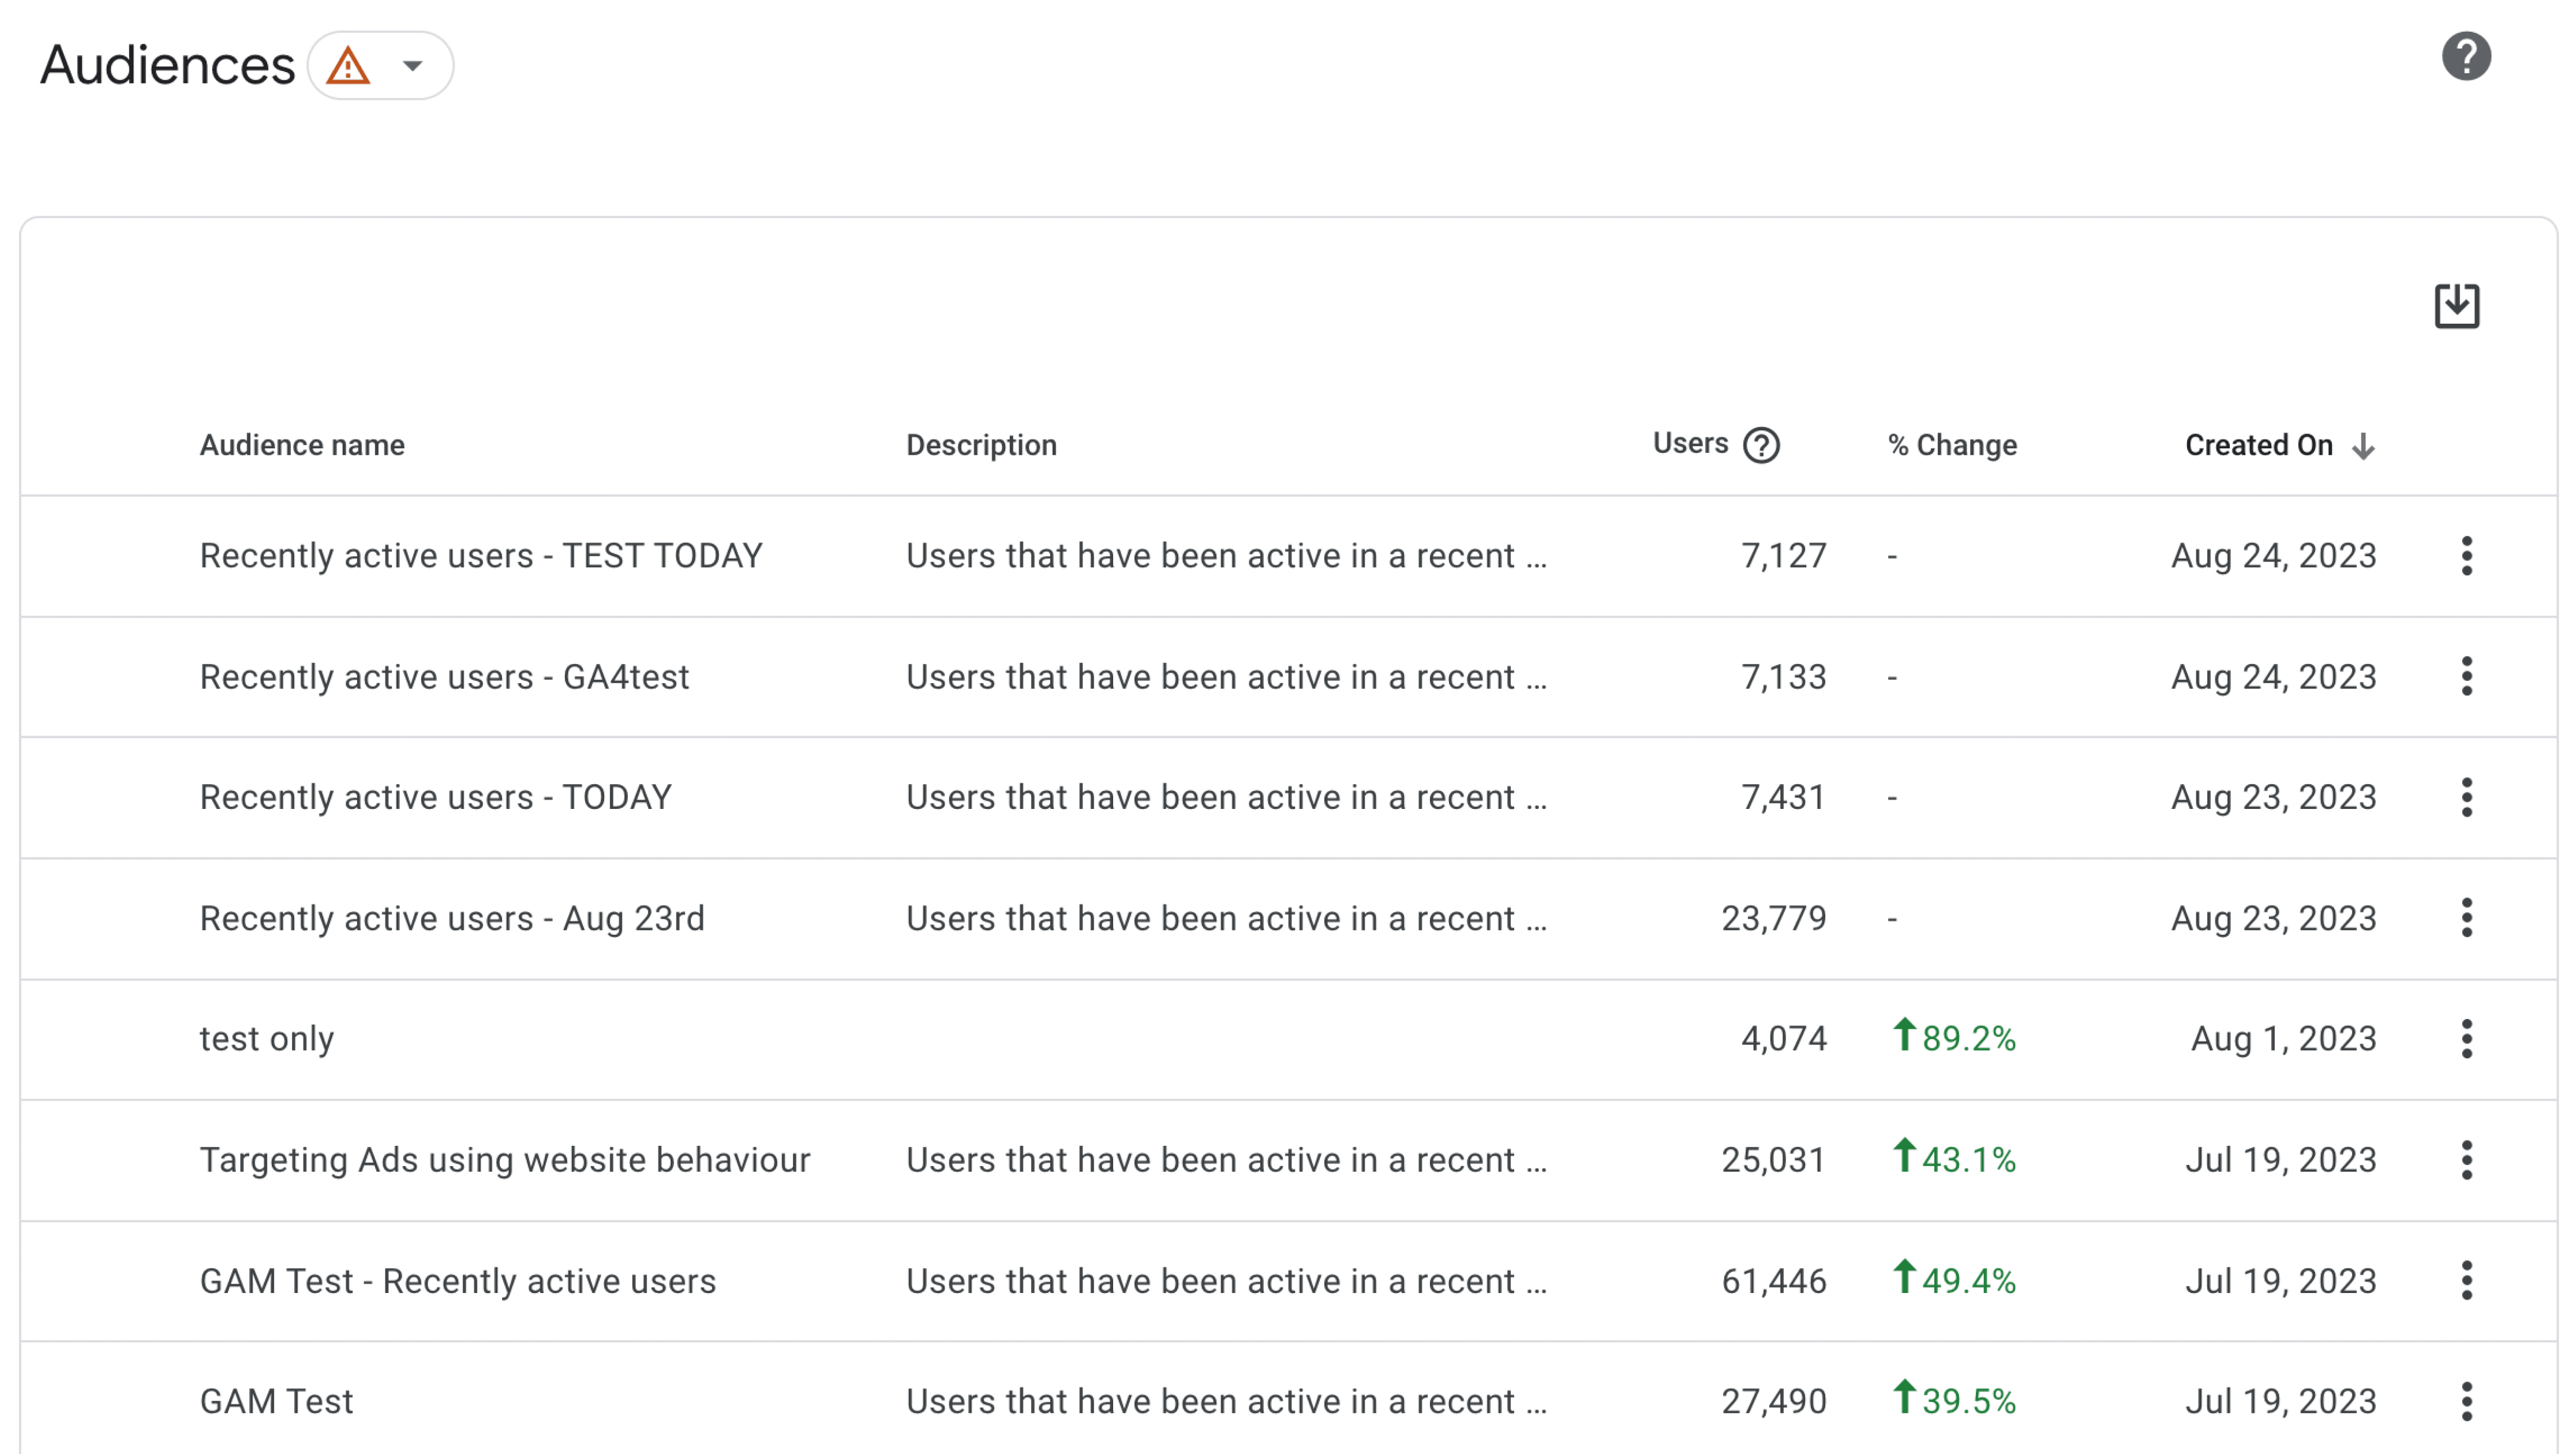Open more options for Aug 23rd audience

coord(2466,918)
